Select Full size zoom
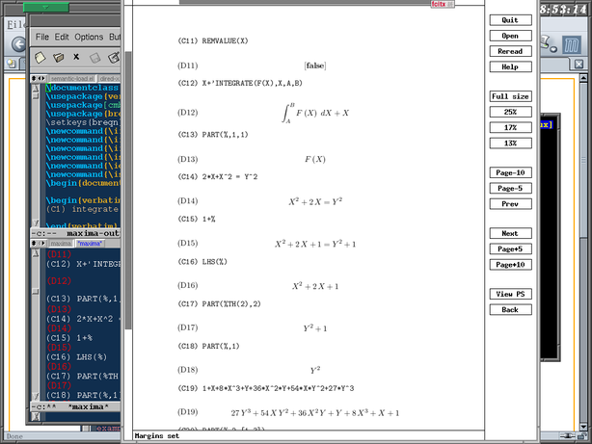Screen dimensions: 592x444 point(510,96)
